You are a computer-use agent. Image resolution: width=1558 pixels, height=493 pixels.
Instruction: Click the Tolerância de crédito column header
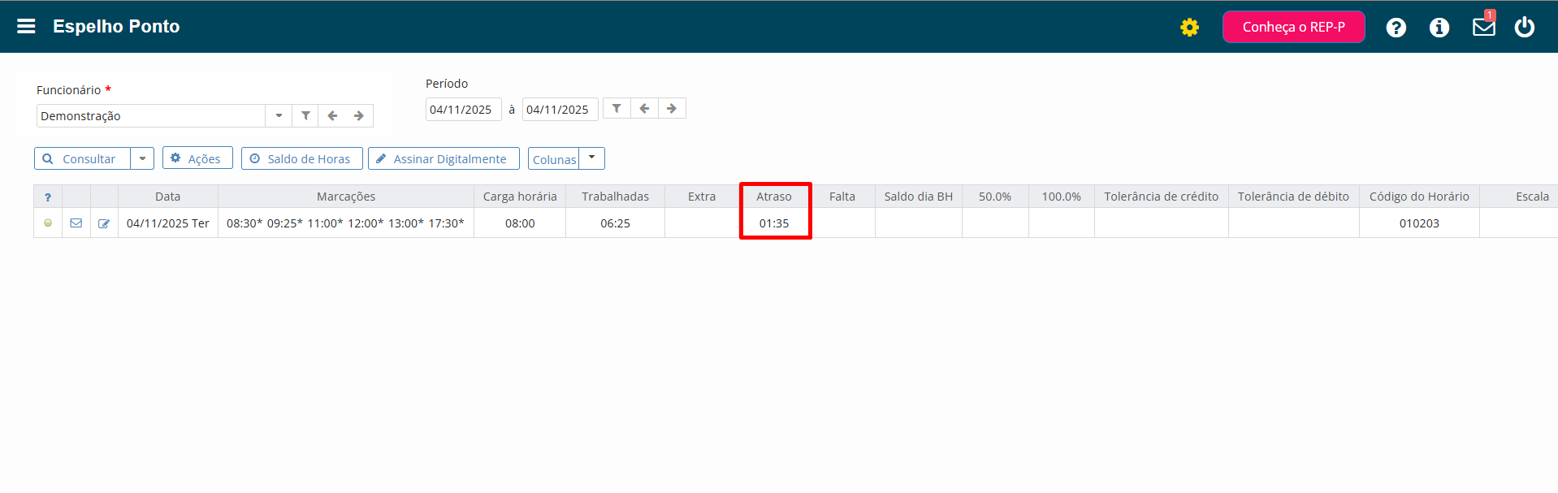[1162, 197]
